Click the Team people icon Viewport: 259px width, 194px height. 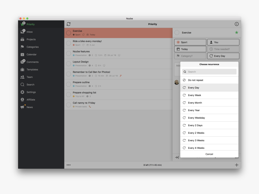click(x=22, y=77)
